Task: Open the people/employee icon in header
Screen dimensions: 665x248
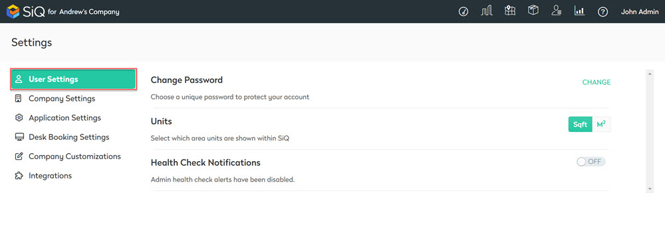Action: 557,11
